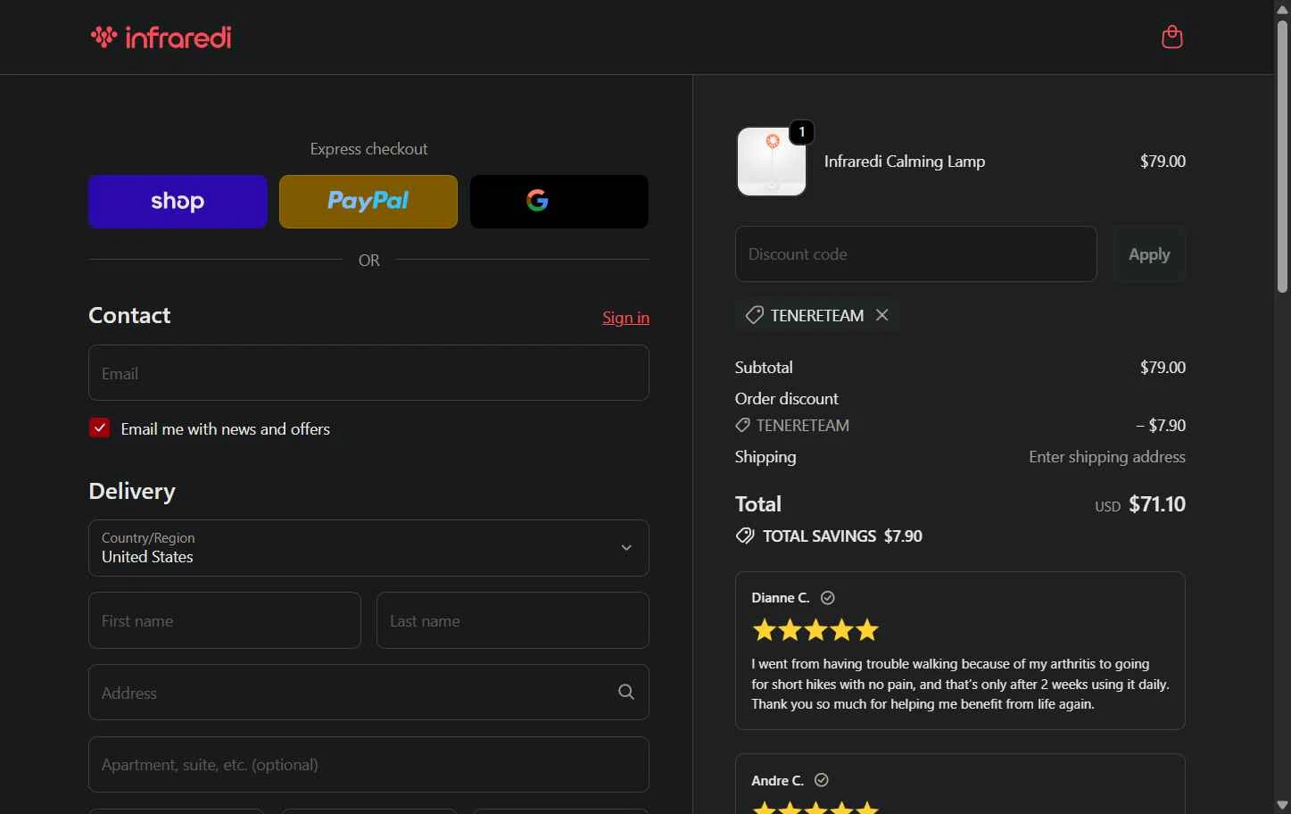Click the Infraredi Calming Lamp product name

click(905, 162)
